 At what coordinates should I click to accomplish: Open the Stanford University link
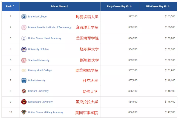38,60
